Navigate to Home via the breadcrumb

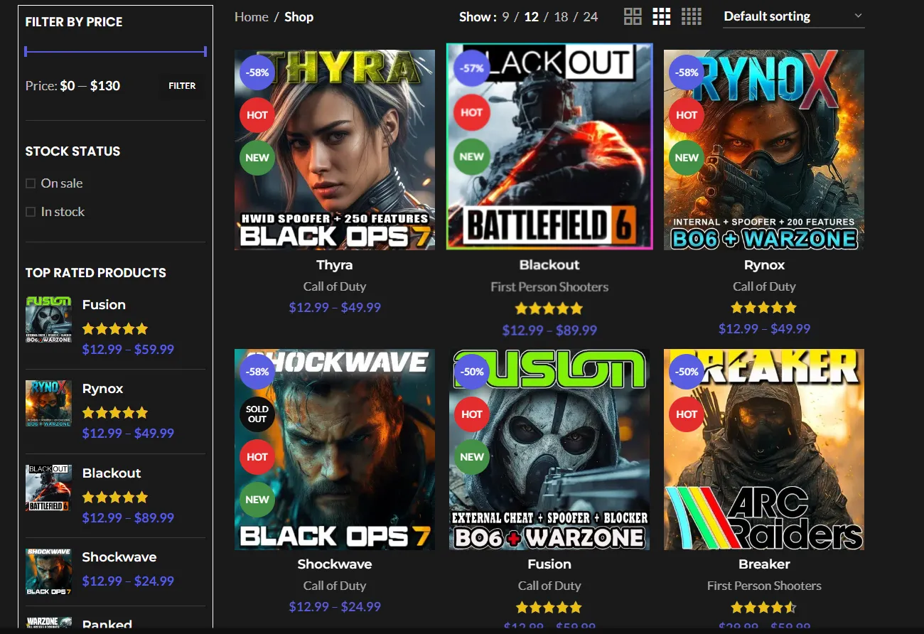251,16
